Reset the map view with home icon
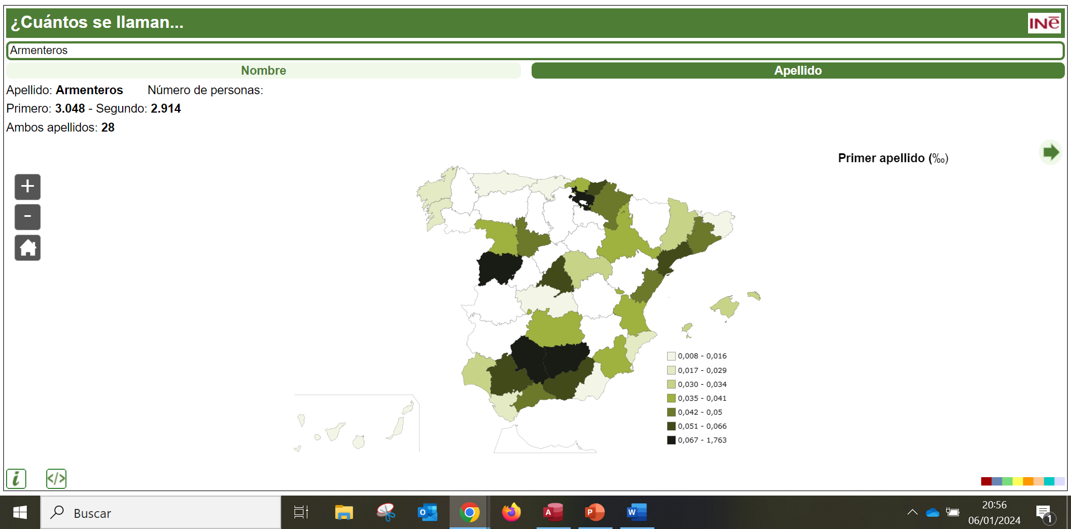Image resolution: width=1071 pixels, height=529 pixels. pyautogui.click(x=27, y=247)
